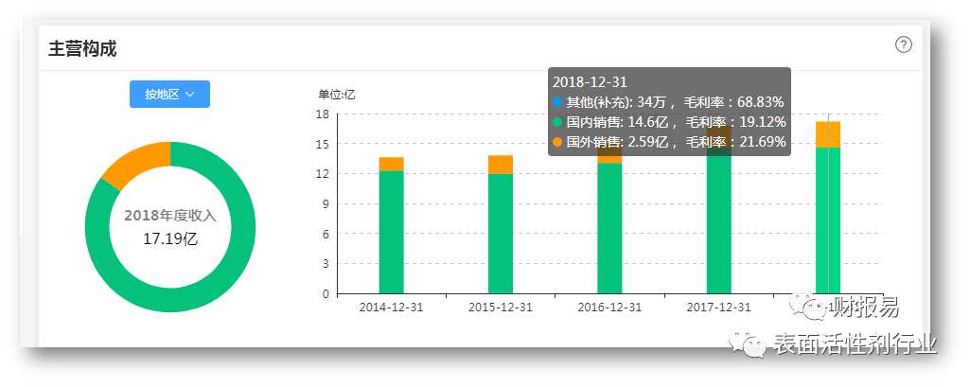Click the 国内销售 tooltip row
Image resolution: width=970 pixels, height=387 pixels.
point(669,122)
